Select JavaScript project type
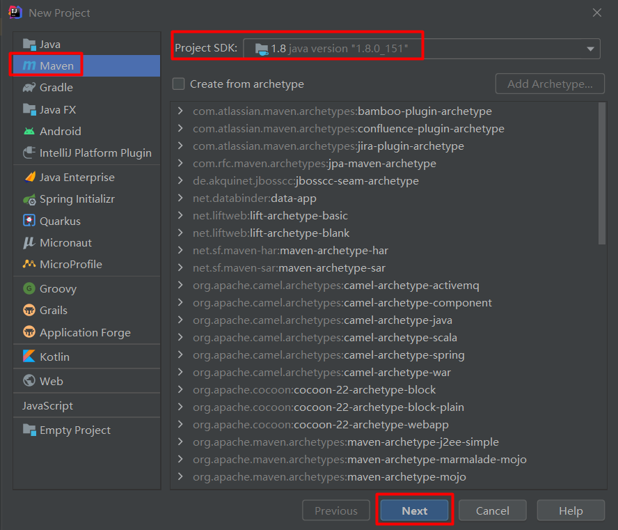The height and width of the screenshot is (530, 618). click(x=87, y=405)
